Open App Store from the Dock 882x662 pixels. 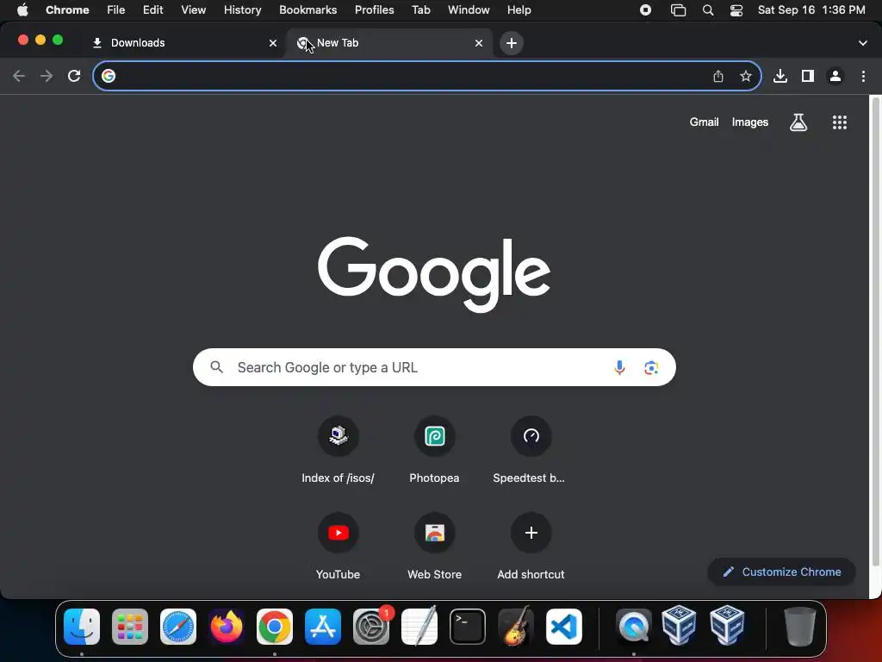323,627
